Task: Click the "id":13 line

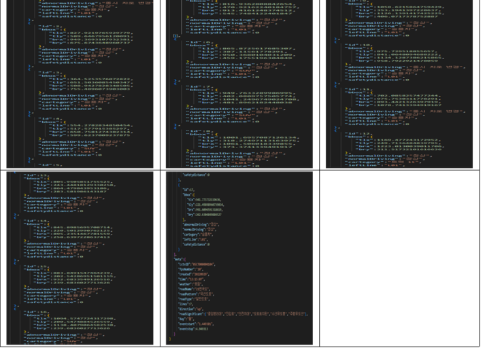Action: pos(36,175)
